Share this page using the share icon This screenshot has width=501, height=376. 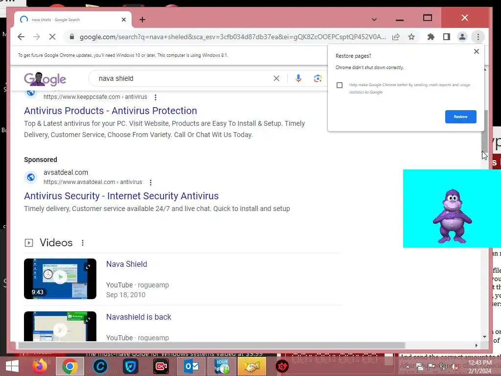[396, 37]
